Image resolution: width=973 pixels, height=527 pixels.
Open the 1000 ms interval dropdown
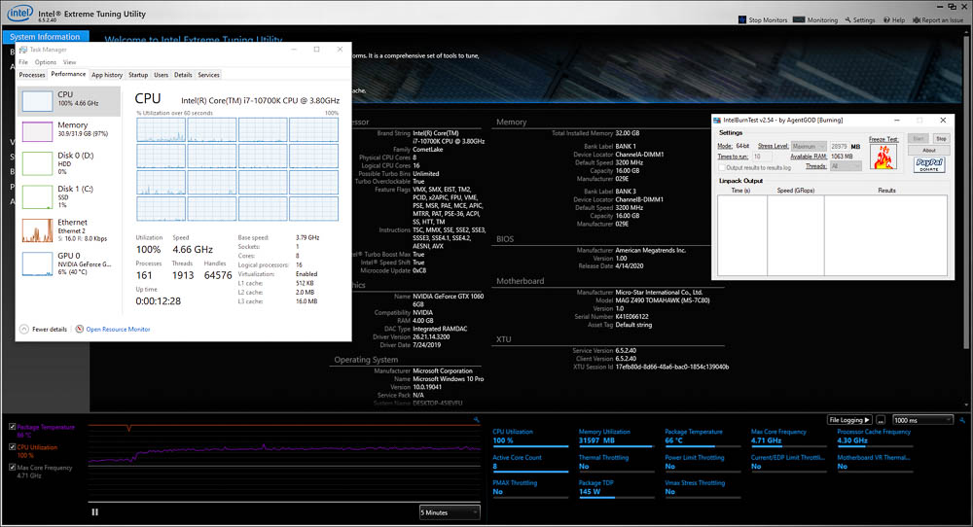[x=922, y=420]
